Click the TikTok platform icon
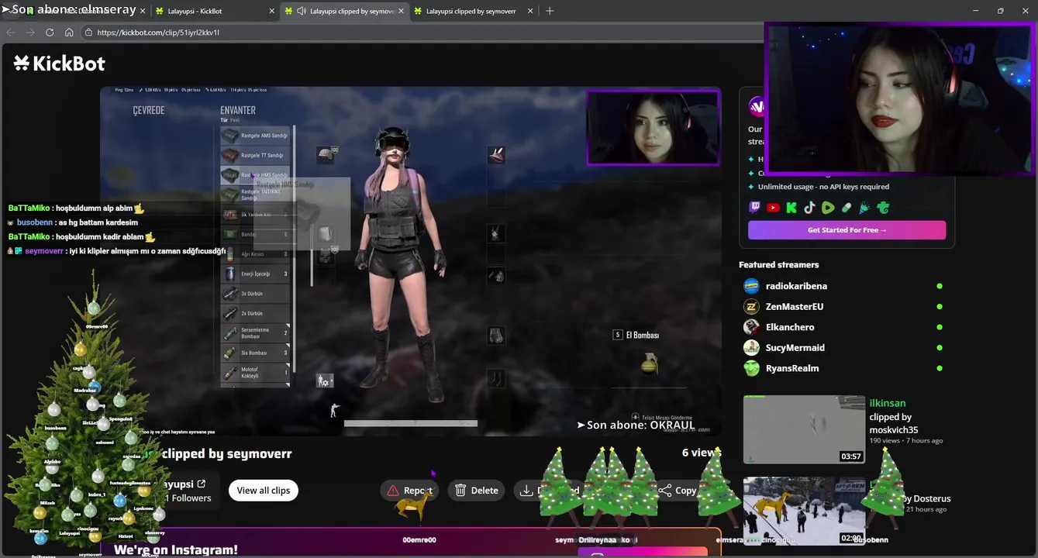This screenshot has height=558, width=1038. (809, 208)
